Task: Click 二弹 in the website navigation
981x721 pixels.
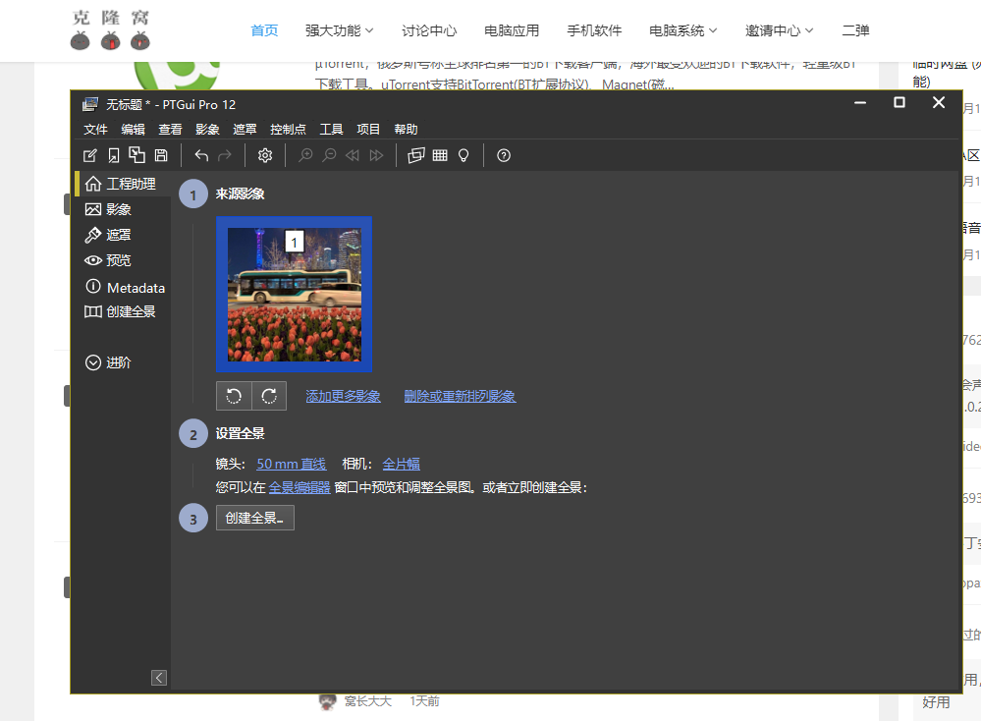Action: 855,30
